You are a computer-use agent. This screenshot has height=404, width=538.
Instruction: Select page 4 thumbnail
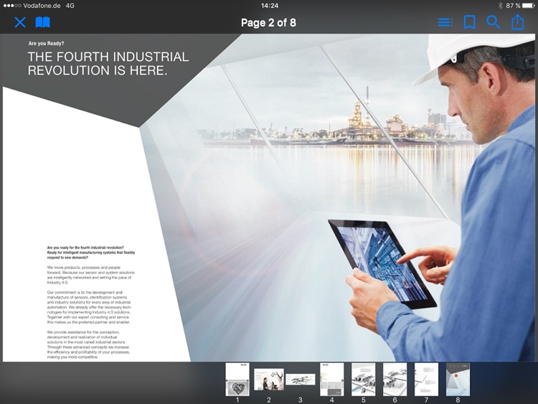[x=332, y=380]
